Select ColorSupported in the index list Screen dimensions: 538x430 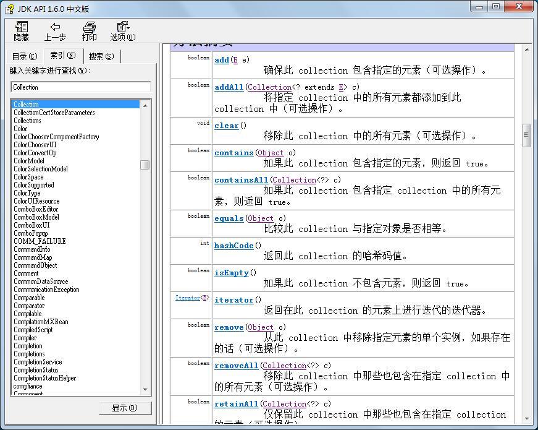coord(34,185)
